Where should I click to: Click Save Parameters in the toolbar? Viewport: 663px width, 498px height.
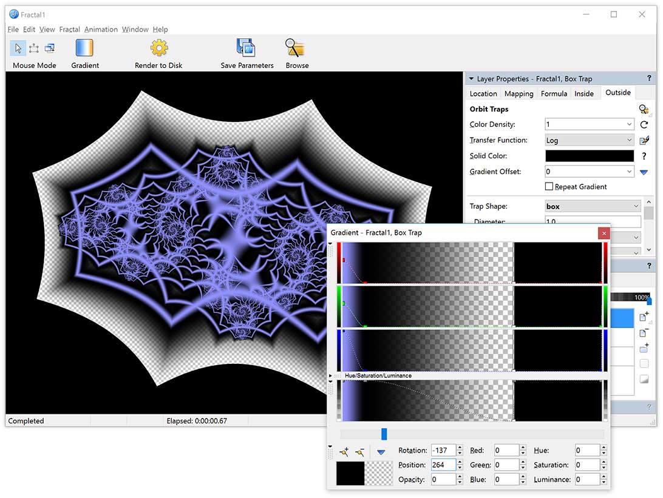[x=247, y=53]
